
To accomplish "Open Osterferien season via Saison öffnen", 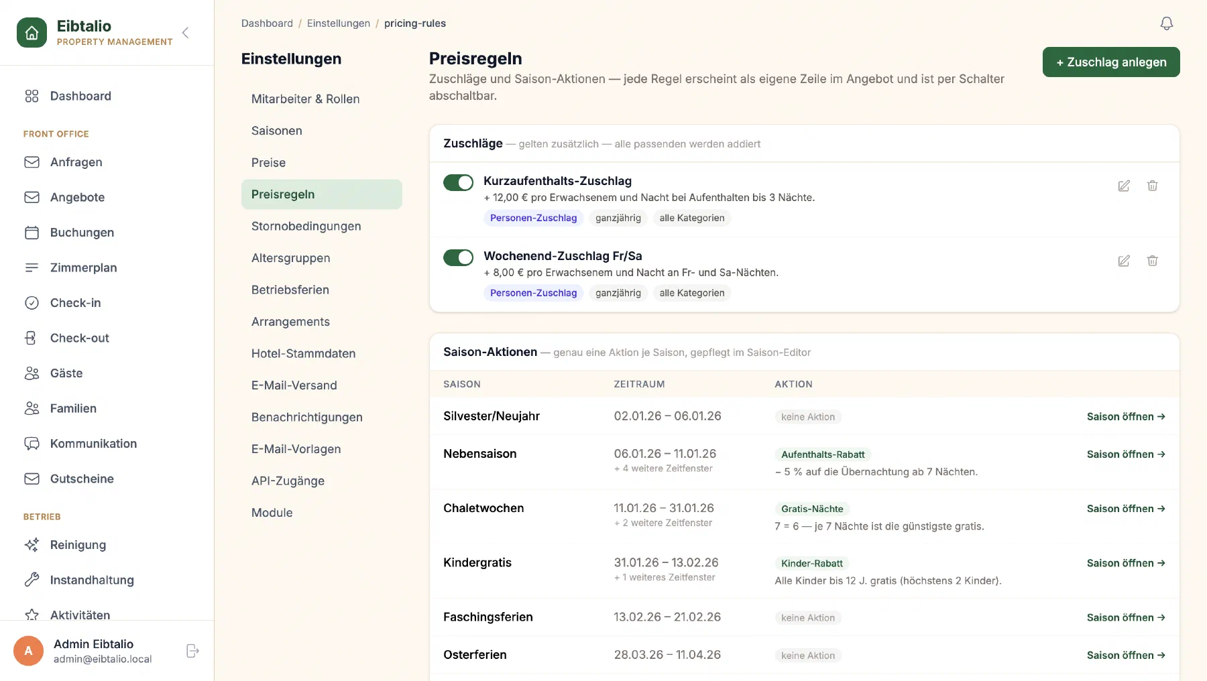I will (1126, 656).
